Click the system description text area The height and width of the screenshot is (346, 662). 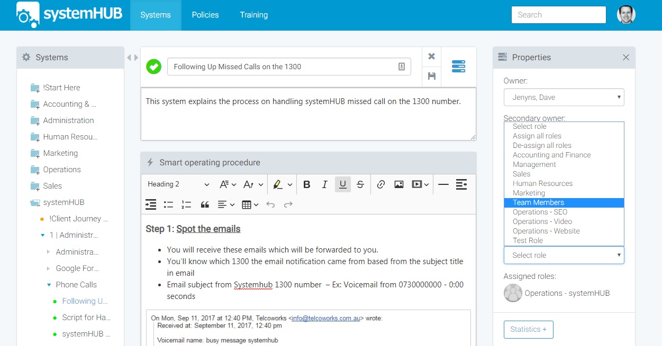click(309, 114)
